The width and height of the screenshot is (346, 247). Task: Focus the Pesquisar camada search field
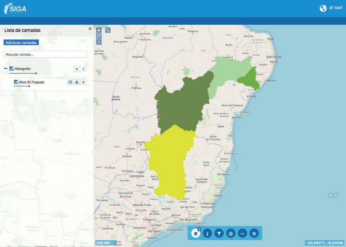coord(45,55)
